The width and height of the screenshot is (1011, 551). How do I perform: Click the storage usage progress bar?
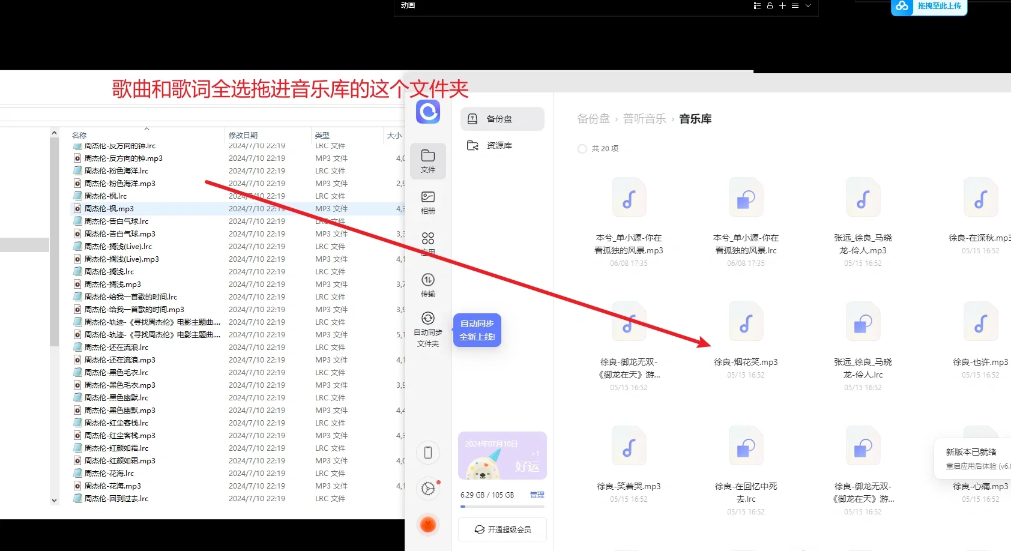502,506
